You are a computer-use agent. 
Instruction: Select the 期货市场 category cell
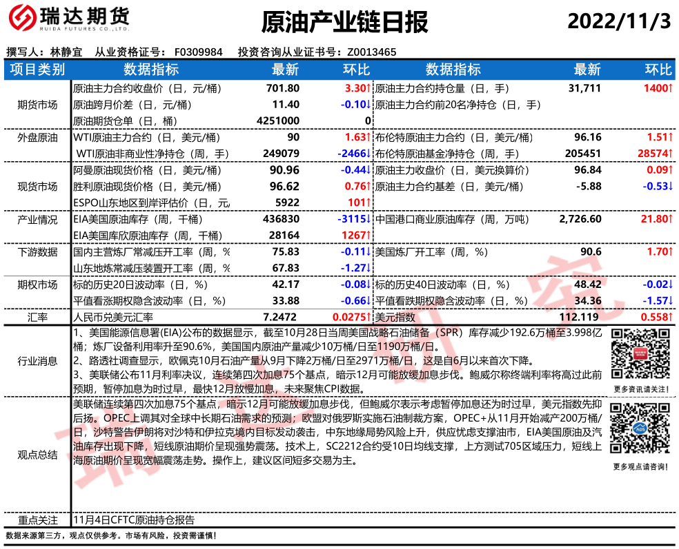point(37,105)
